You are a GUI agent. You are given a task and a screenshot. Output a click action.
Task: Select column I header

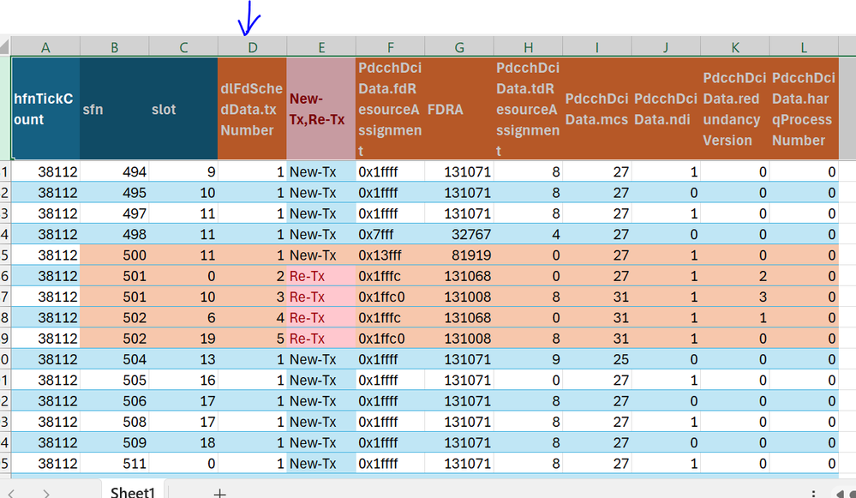point(596,47)
